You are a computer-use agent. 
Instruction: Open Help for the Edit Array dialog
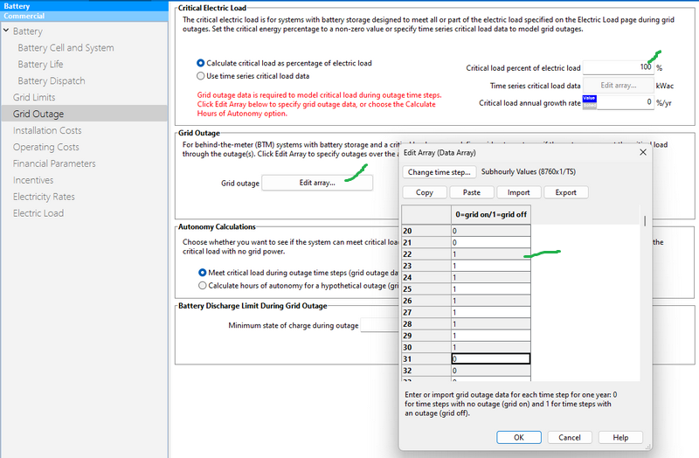point(619,437)
